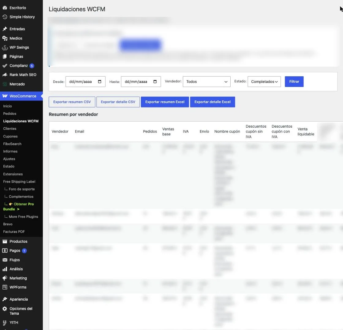Click the Mercado store icon
The image size is (343, 330).
click(x=5, y=84)
